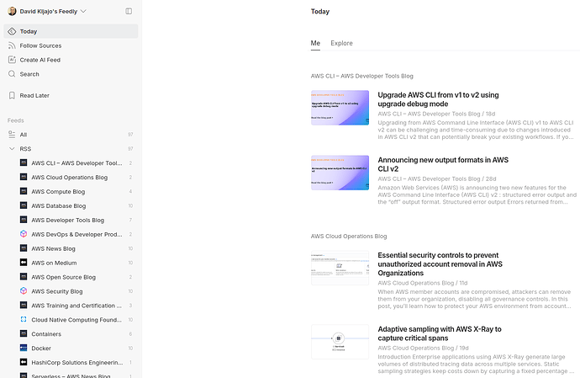Open the Docker feed
The image size is (580, 378).
tap(41, 348)
